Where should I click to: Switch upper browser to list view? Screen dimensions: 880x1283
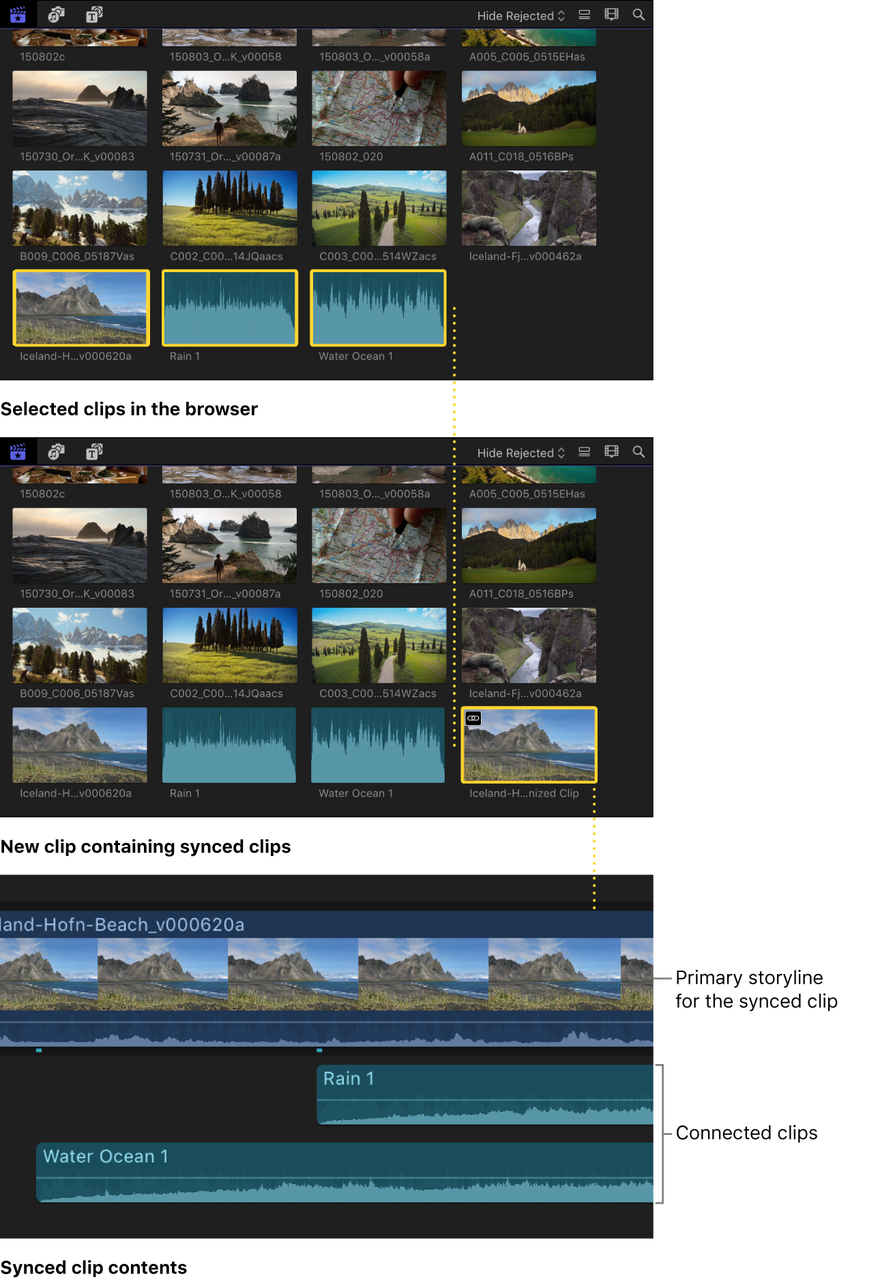click(x=585, y=14)
